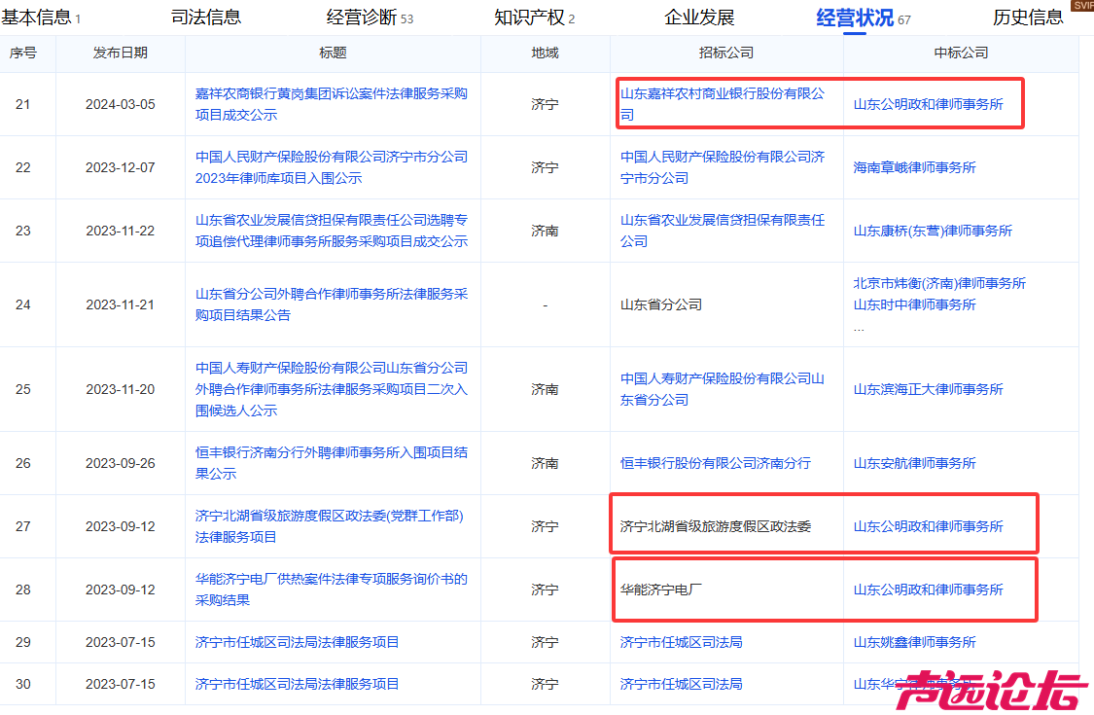Click the 恒丰银行股份有限公司济南分行 bidder link
The width and height of the screenshot is (1094, 715).
[715, 463]
